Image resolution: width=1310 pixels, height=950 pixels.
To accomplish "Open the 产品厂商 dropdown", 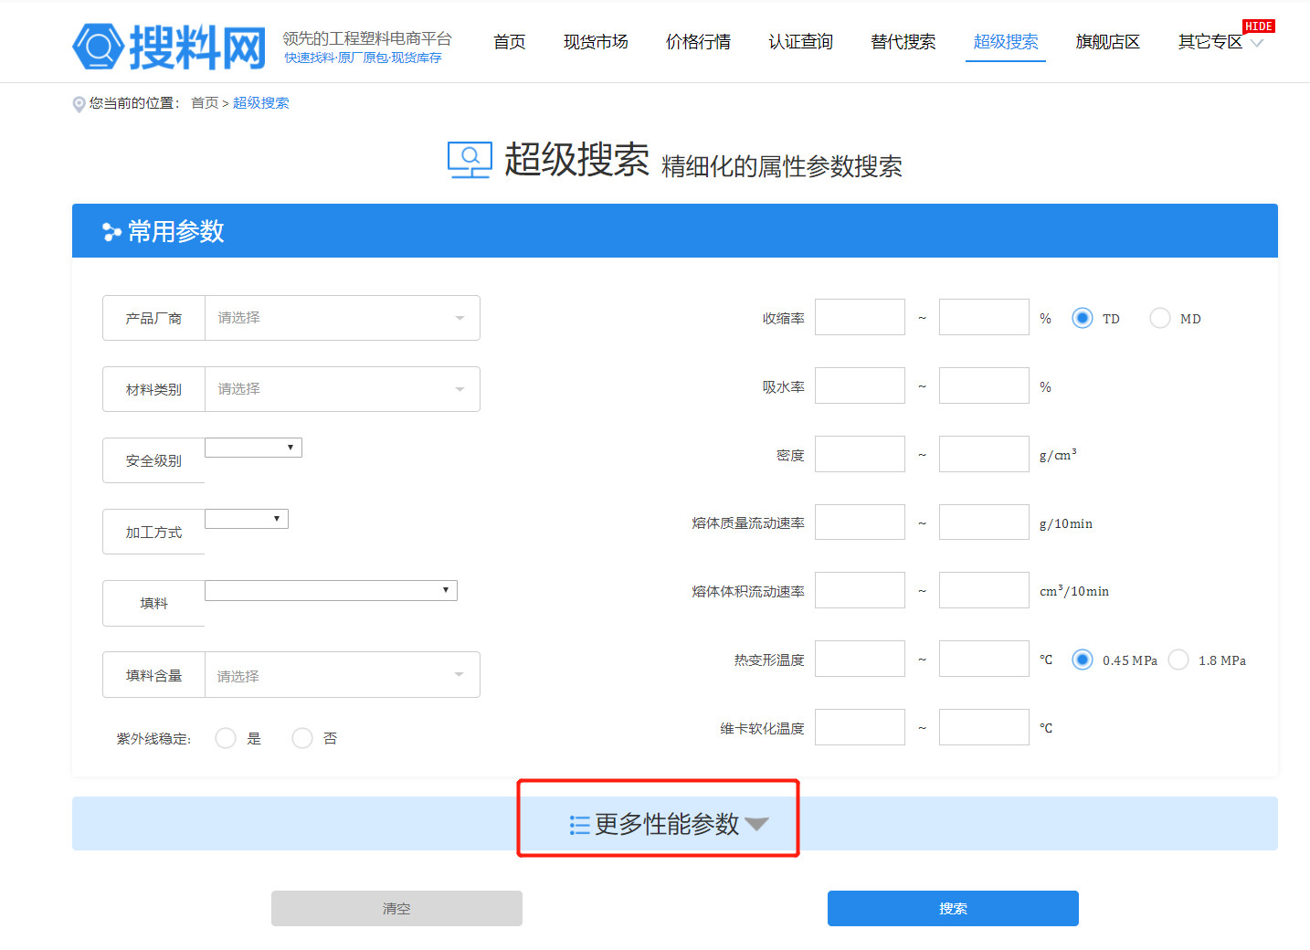I will tap(342, 318).
